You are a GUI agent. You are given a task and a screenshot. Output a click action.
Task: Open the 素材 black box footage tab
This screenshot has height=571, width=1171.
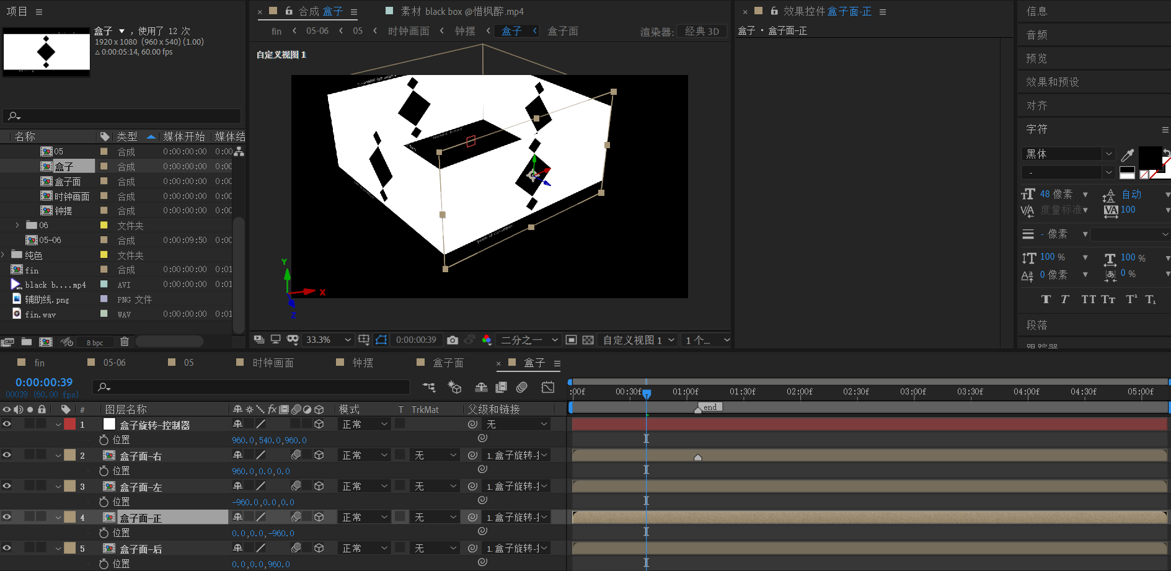[x=462, y=11]
